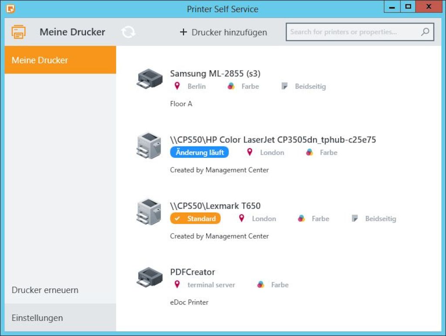Click the Floor A comment text
This screenshot has width=446, height=336.
pos(181,104)
